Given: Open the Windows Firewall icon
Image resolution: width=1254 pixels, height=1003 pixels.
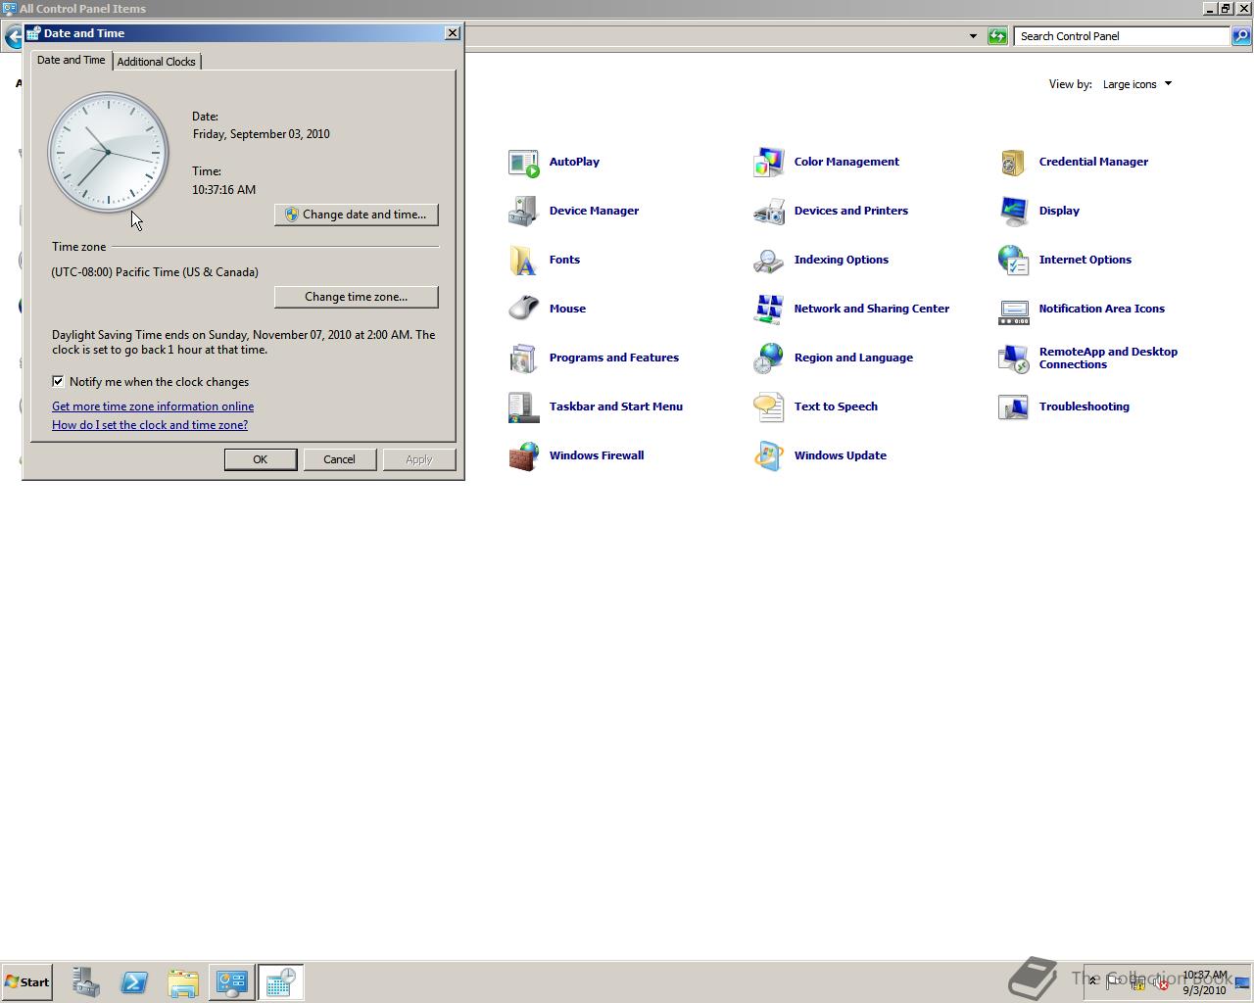Looking at the screenshot, I should pyautogui.click(x=524, y=456).
